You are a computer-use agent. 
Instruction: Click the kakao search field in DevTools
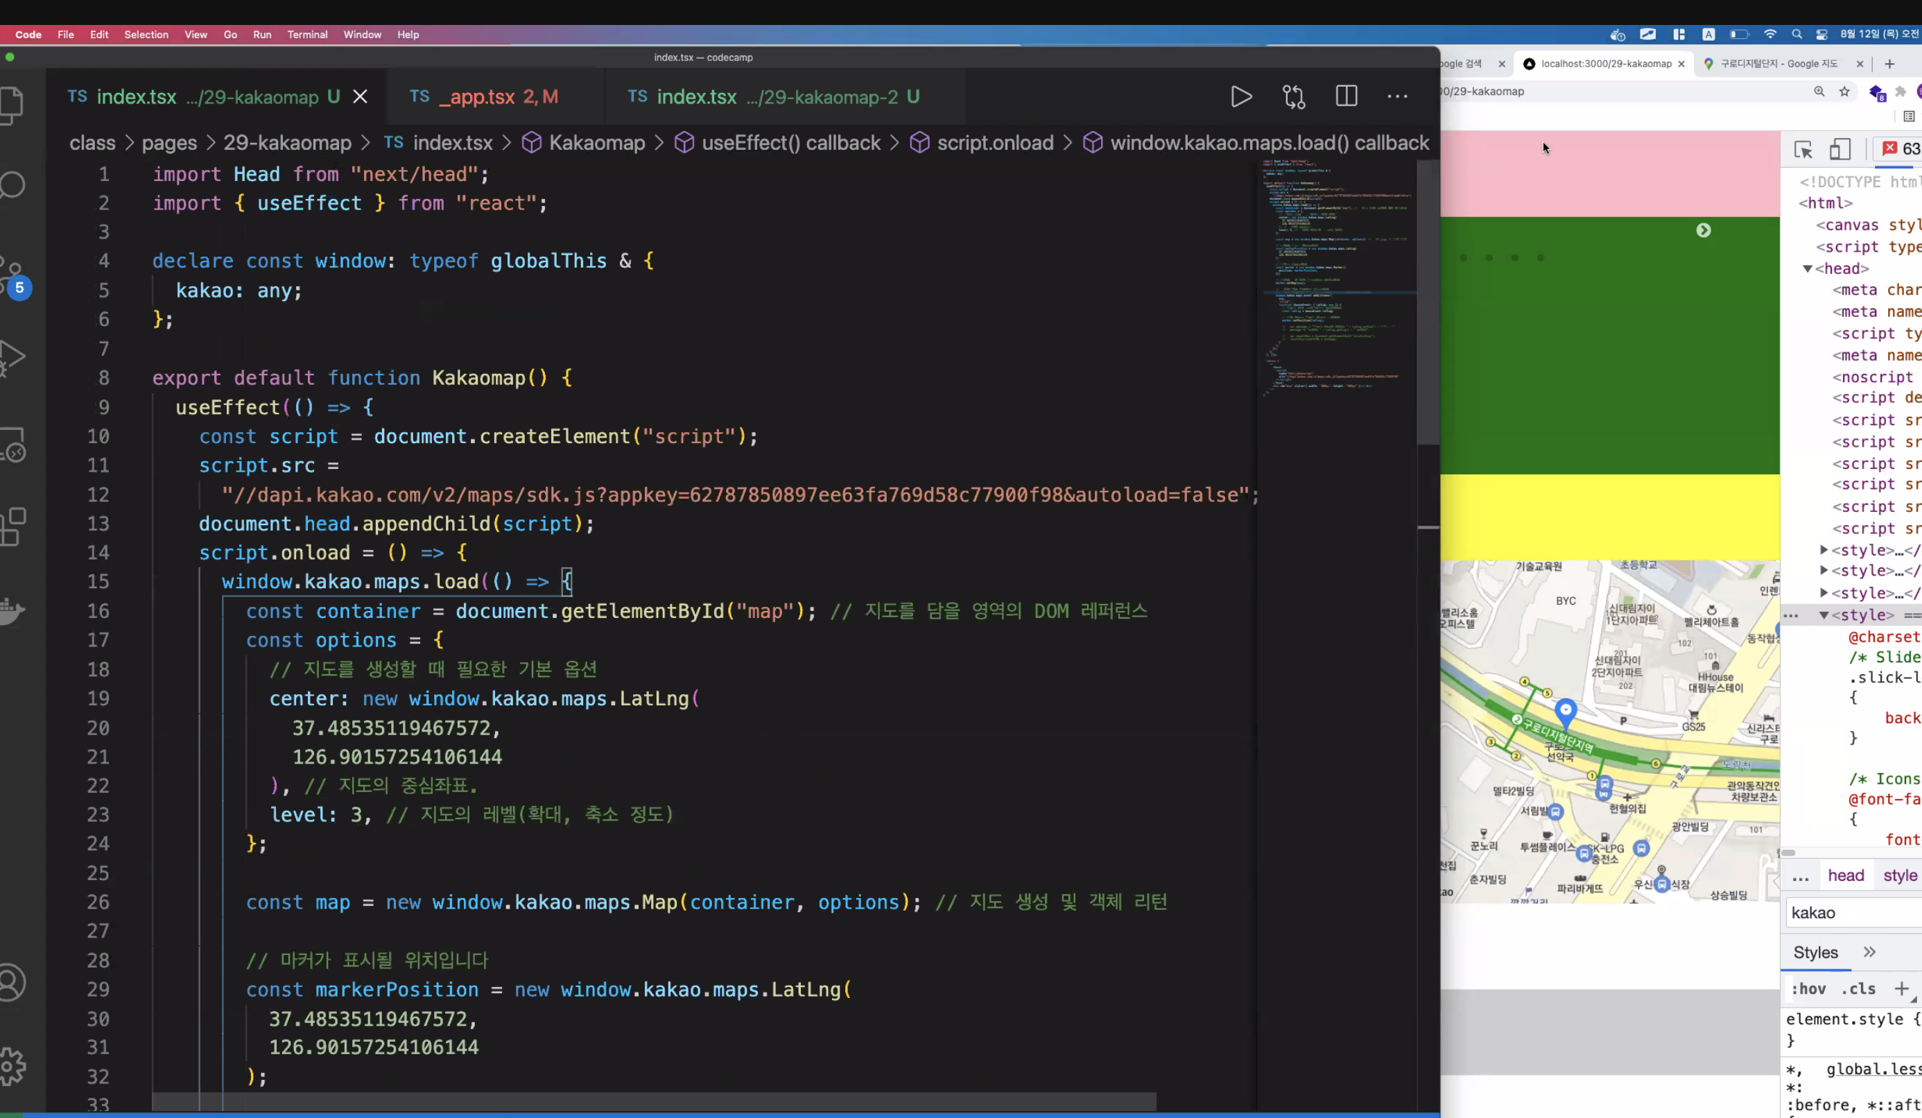pyautogui.click(x=1853, y=913)
